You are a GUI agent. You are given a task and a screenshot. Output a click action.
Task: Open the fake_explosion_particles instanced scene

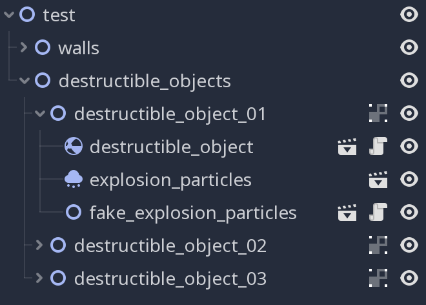point(347,213)
